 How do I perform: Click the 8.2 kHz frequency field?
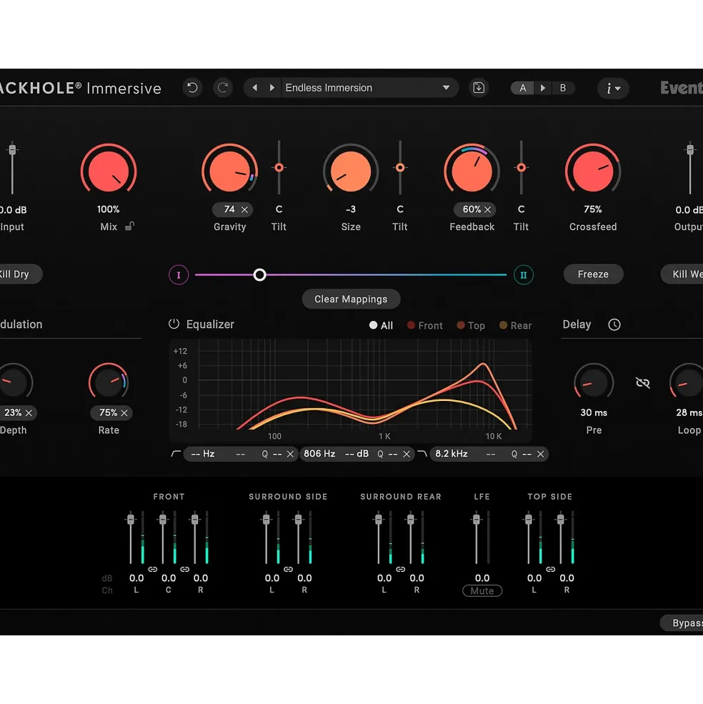(452, 454)
